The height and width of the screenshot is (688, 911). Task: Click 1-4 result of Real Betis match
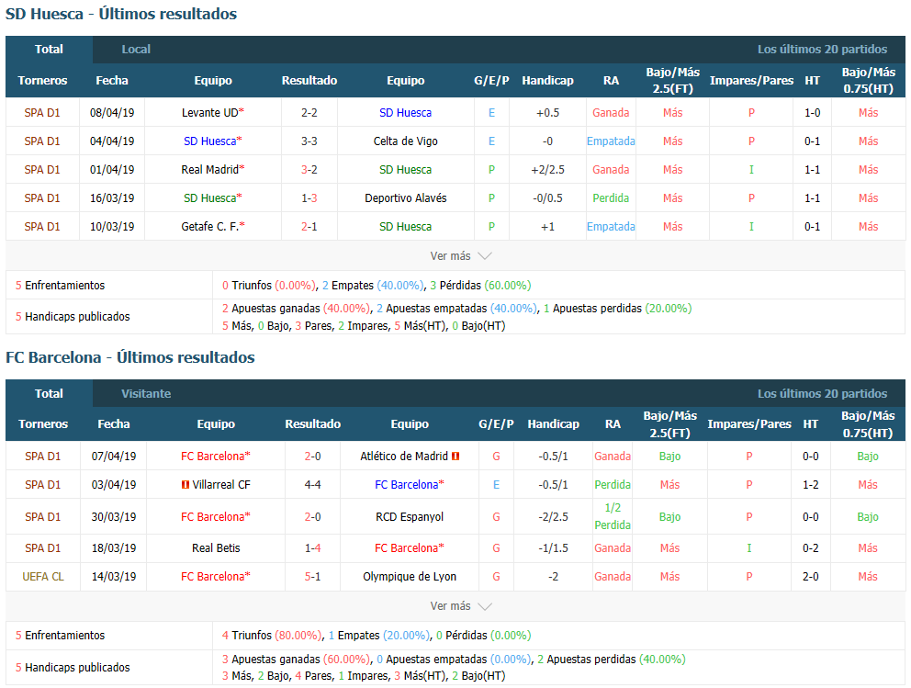point(312,548)
